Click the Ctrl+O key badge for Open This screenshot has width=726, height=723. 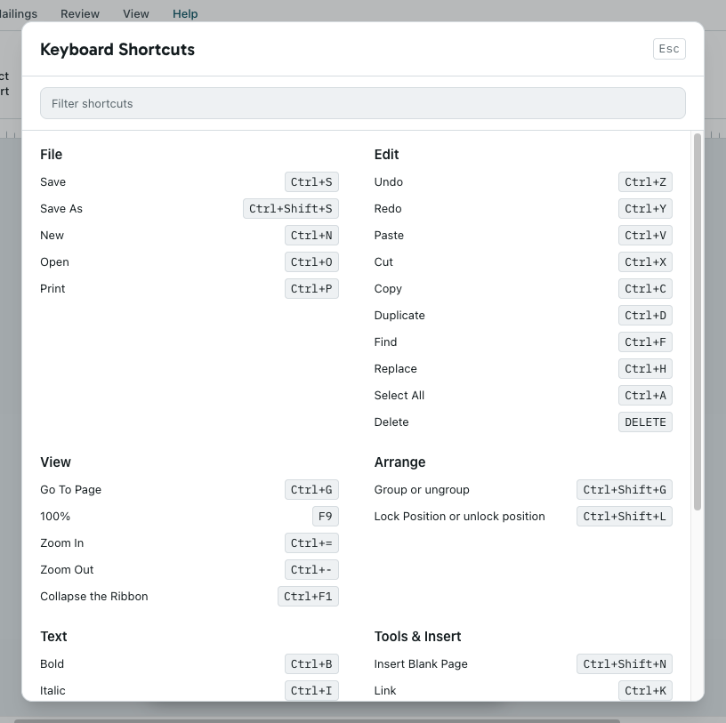[x=311, y=262]
